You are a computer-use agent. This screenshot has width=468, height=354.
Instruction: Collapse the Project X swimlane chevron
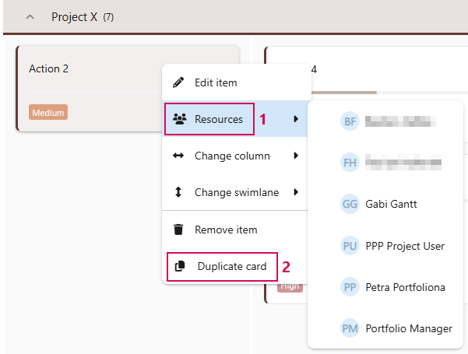(30, 17)
